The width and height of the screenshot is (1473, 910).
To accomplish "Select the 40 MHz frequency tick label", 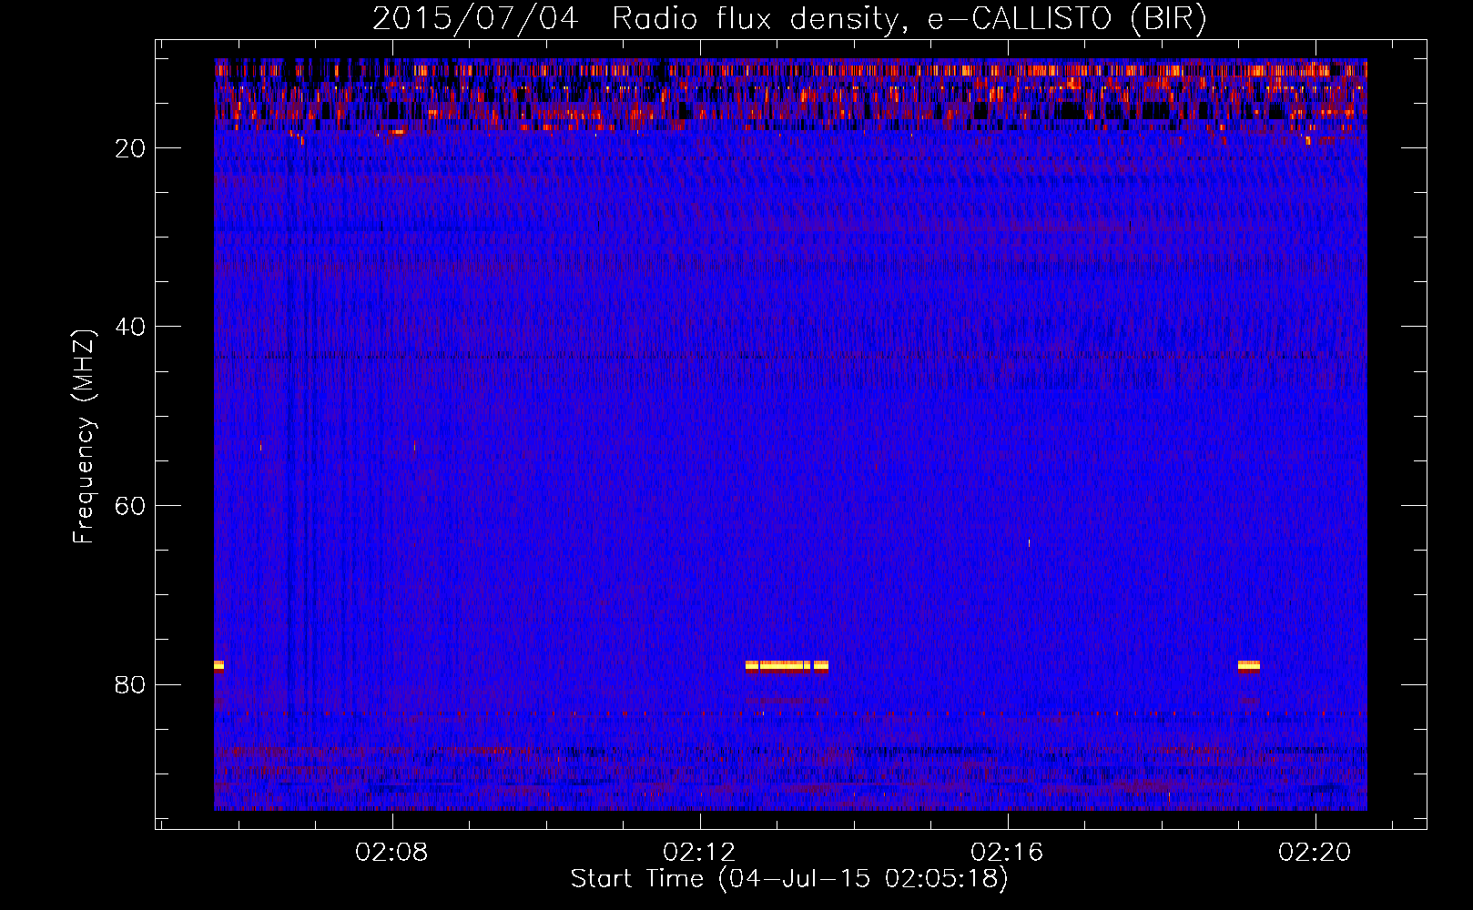I will tap(131, 327).
